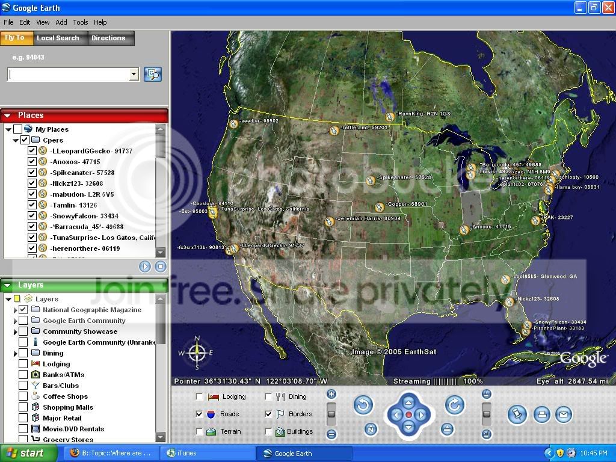Screen dimensions: 616x462
Task: Open the View menu
Action: (x=43, y=22)
